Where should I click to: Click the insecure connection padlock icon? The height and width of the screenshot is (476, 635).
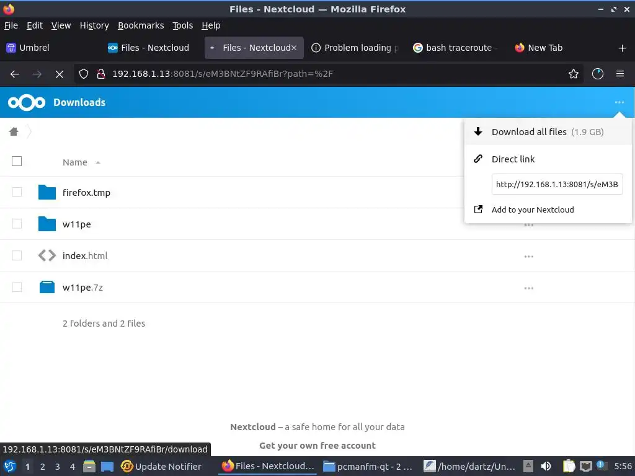(x=101, y=74)
